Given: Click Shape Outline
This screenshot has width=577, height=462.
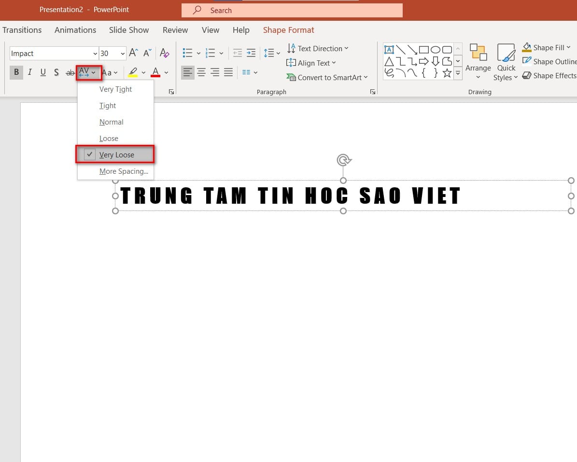Looking at the screenshot, I should click(x=549, y=61).
